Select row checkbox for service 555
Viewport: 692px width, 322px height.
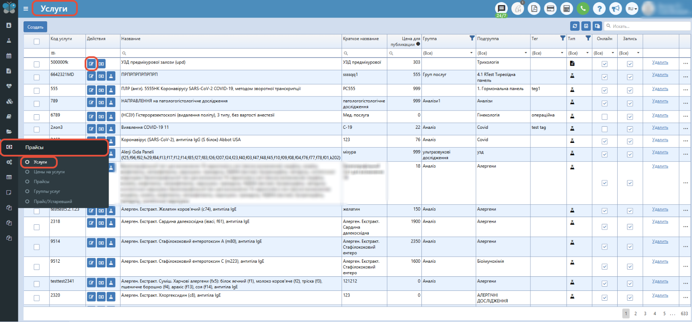tap(37, 91)
